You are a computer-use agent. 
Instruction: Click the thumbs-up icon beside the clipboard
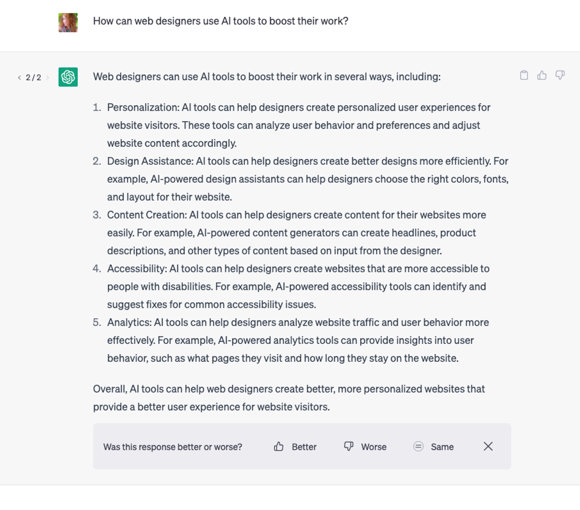coord(542,75)
